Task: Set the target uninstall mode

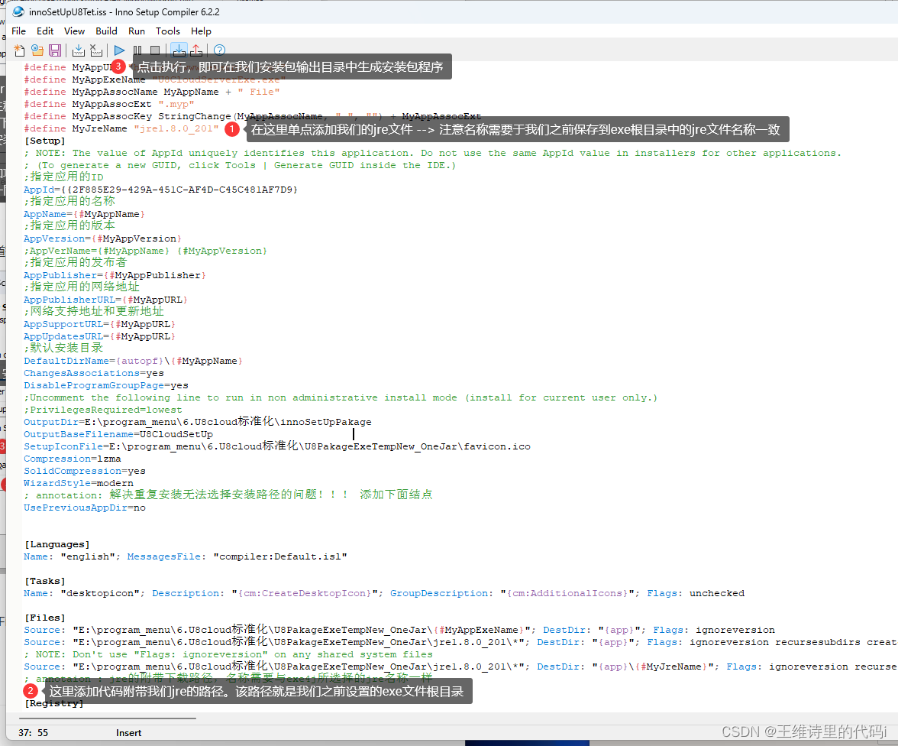Action: [196, 50]
